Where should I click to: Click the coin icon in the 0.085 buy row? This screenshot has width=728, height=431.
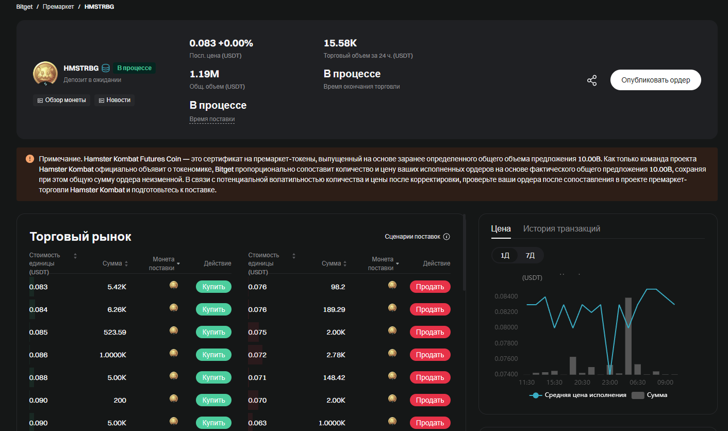click(174, 330)
